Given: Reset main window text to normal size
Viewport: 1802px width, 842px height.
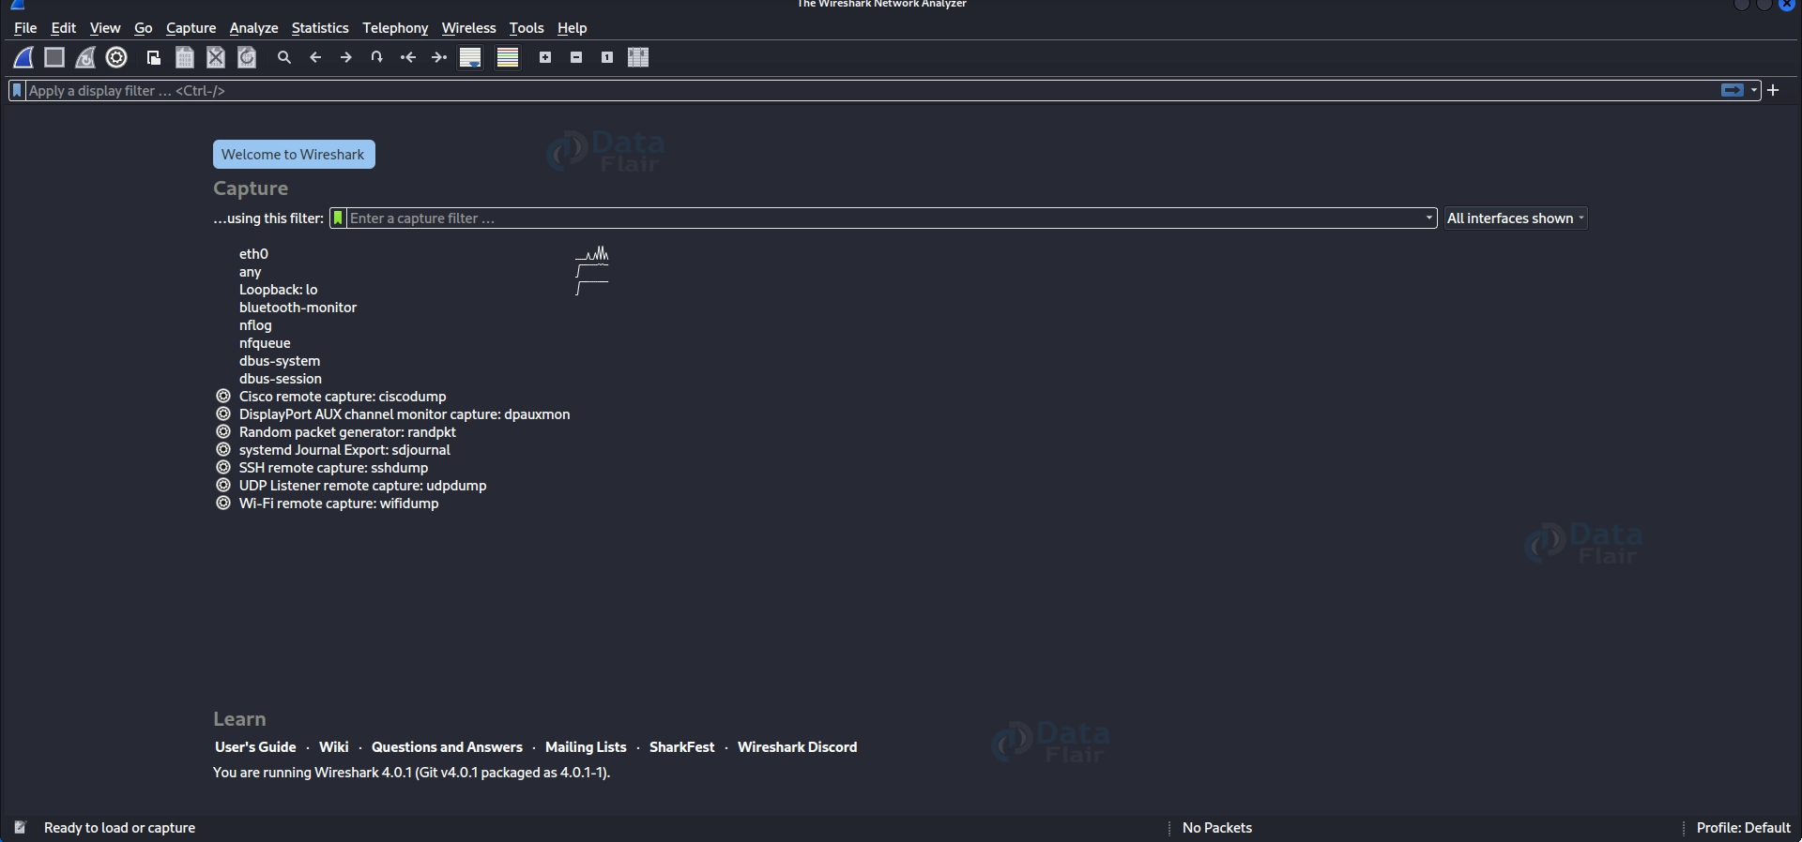Looking at the screenshot, I should click(x=607, y=58).
